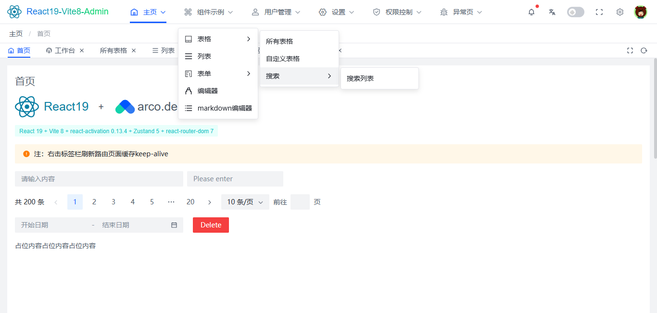Refresh page via tab bar reload icon
This screenshot has width=657, height=313.
coord(644,50)
